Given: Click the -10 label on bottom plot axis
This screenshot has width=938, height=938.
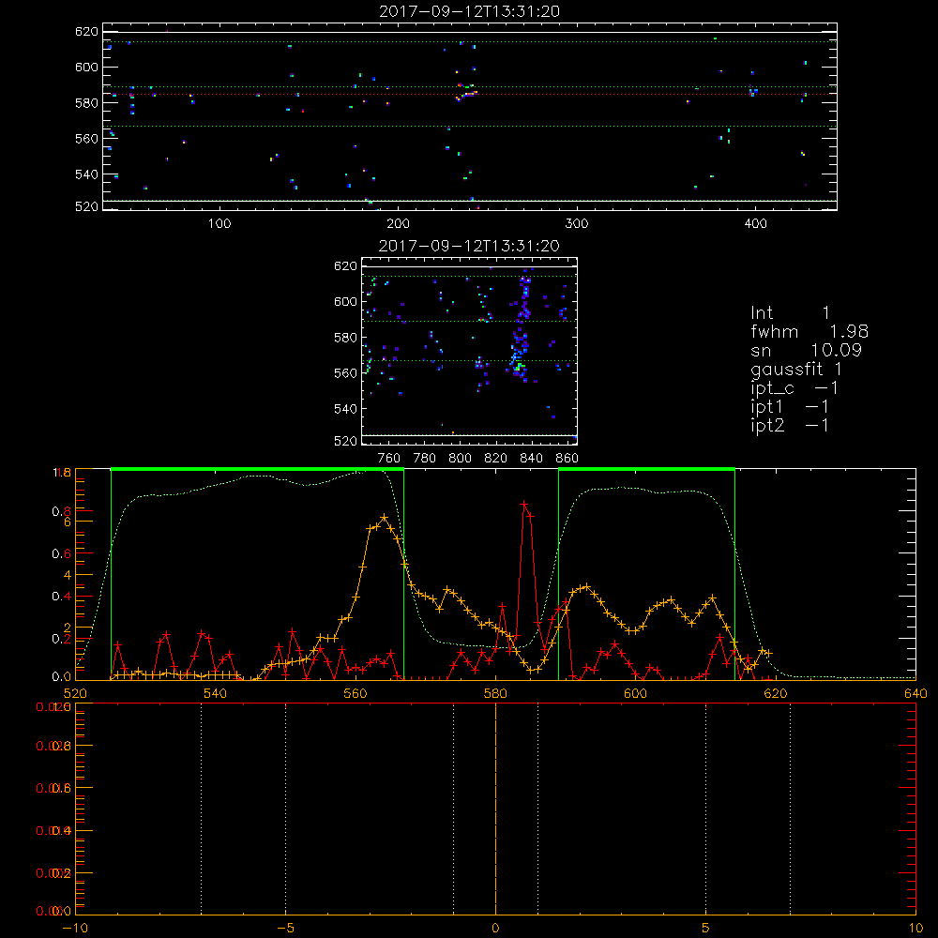Looking at the screenshot, I should click(x=75, y=928).
